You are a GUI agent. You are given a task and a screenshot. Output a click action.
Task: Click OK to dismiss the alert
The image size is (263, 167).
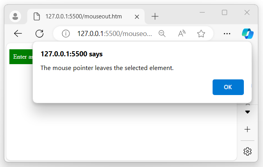pyautogui.click(x=228, y=87)
